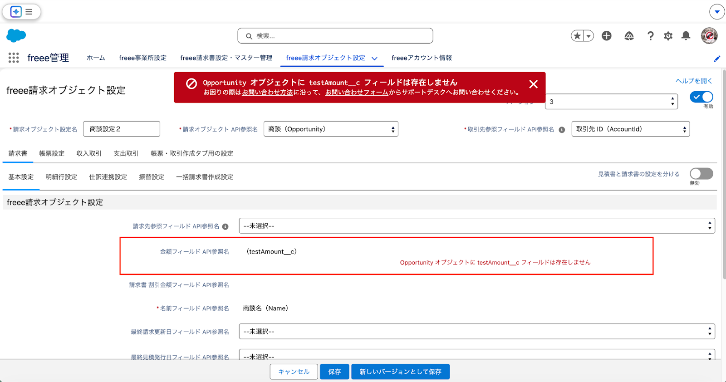Image resolution: width=726 pixels, height=382 pixels.
Task: Expand the favorites list dropdown arrow
Action: click(x=589, y=36)
